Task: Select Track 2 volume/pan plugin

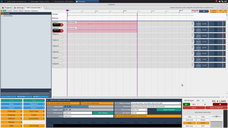Action: click(201, 30)
